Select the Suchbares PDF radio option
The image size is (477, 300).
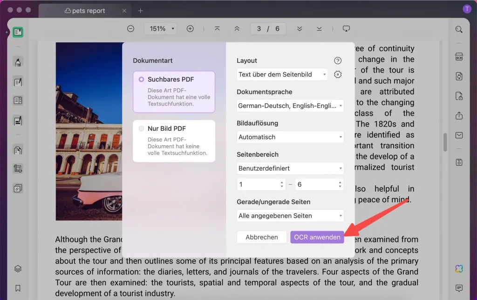point(141,79)
